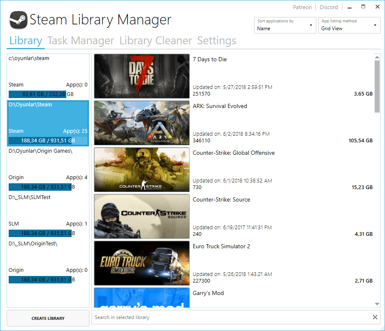Image resolution: width=385 pixels, height=331 pixels.
Task: Select the ARK: Survival Evolved title
Action: (220, 106)
